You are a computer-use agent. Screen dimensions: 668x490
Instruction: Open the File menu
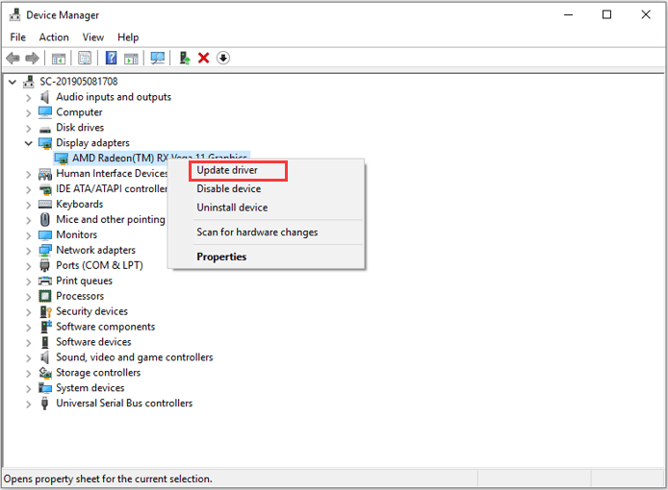pos(18,37)
